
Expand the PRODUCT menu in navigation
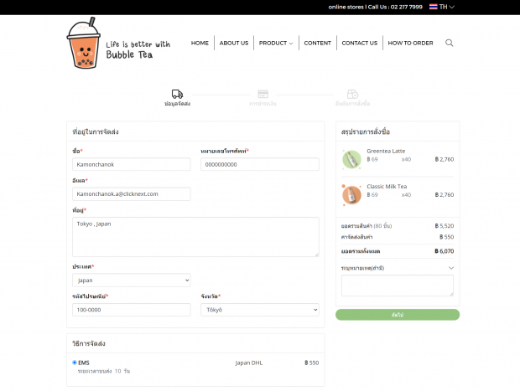click(276, 43)
